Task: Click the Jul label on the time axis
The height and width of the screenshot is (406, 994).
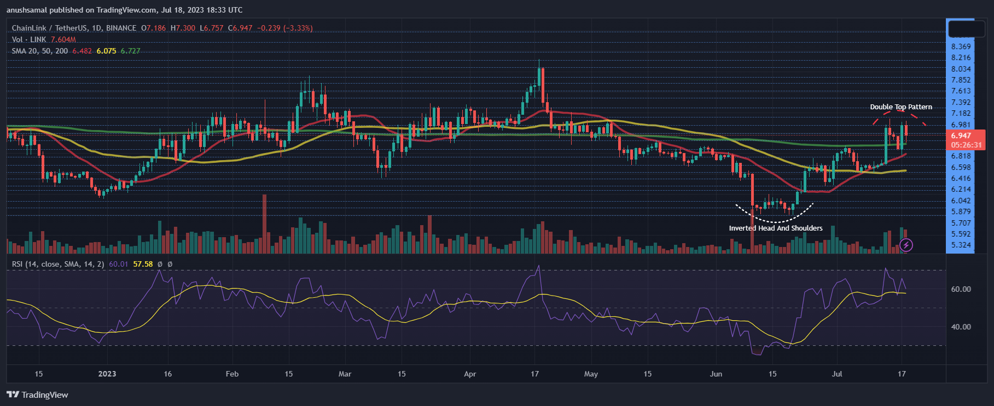Action: (x=836, y=374)
